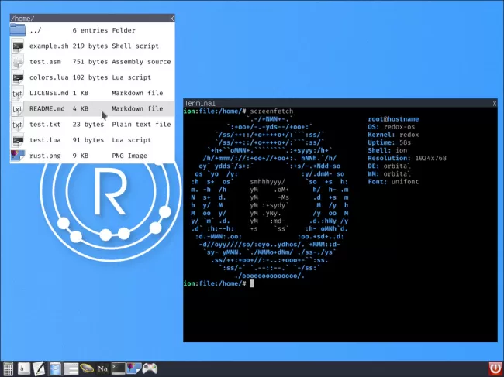
Task: Click the 'Terminal' window title text
Action: [199, 103]
